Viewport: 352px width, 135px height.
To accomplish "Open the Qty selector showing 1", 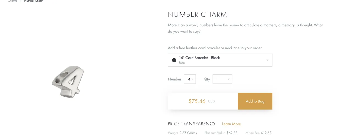I will [222, 79].
